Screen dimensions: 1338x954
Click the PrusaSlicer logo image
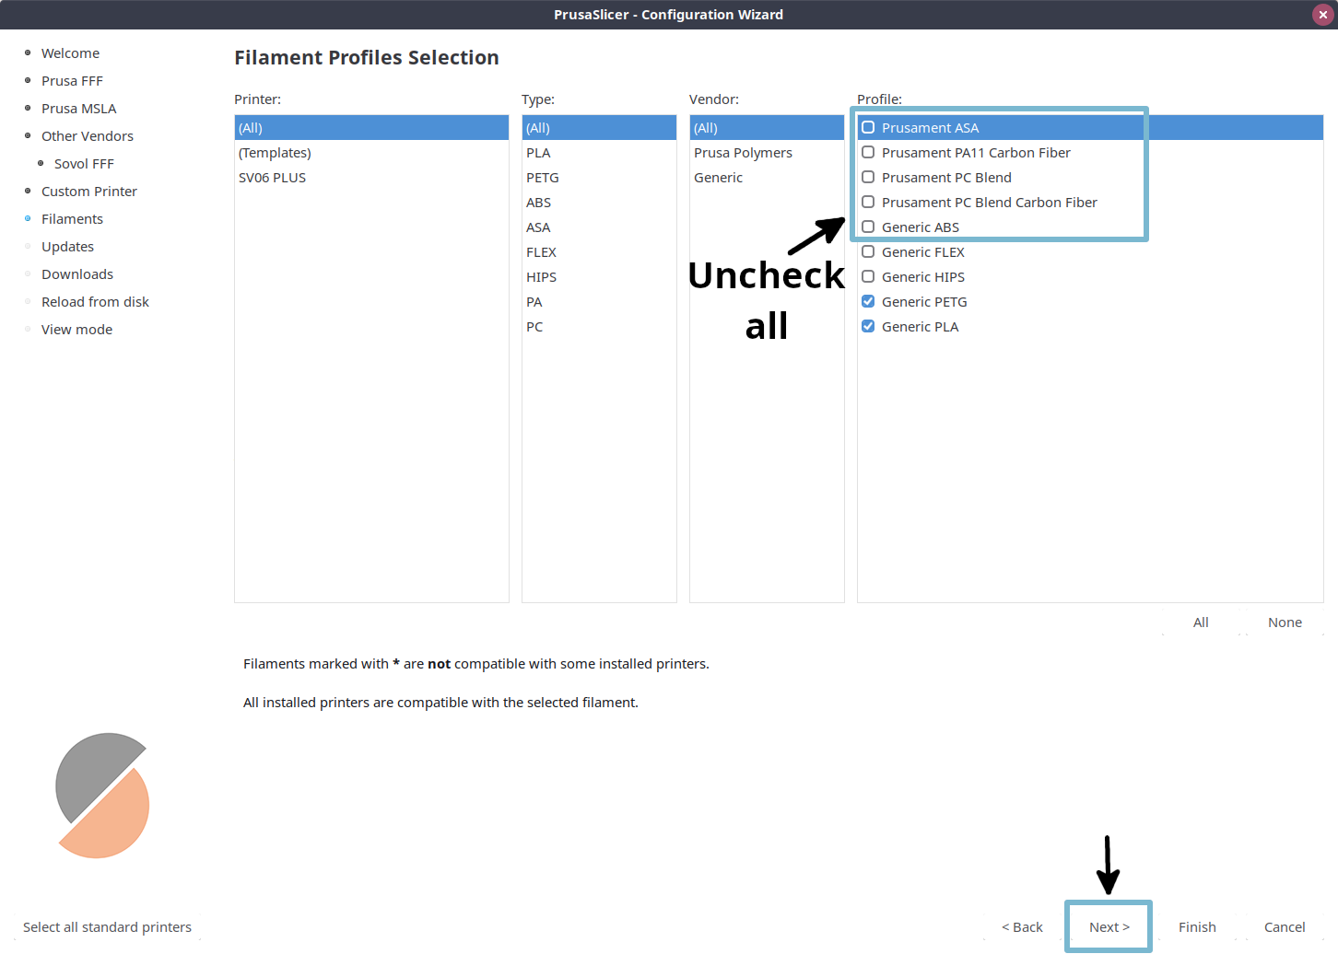[x=102, y=796]
